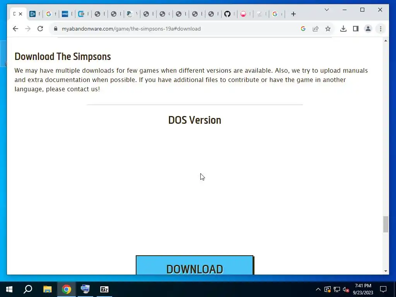Bookmark this page with star icon
Viewport: 396px width, 297px height.
(328, 29)
